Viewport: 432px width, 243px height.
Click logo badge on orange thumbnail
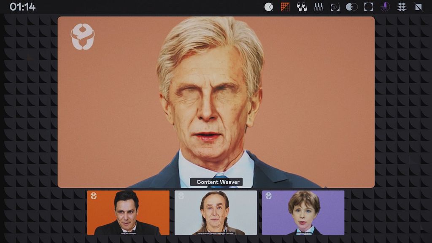pyautogui.click(x=94, y=196)
